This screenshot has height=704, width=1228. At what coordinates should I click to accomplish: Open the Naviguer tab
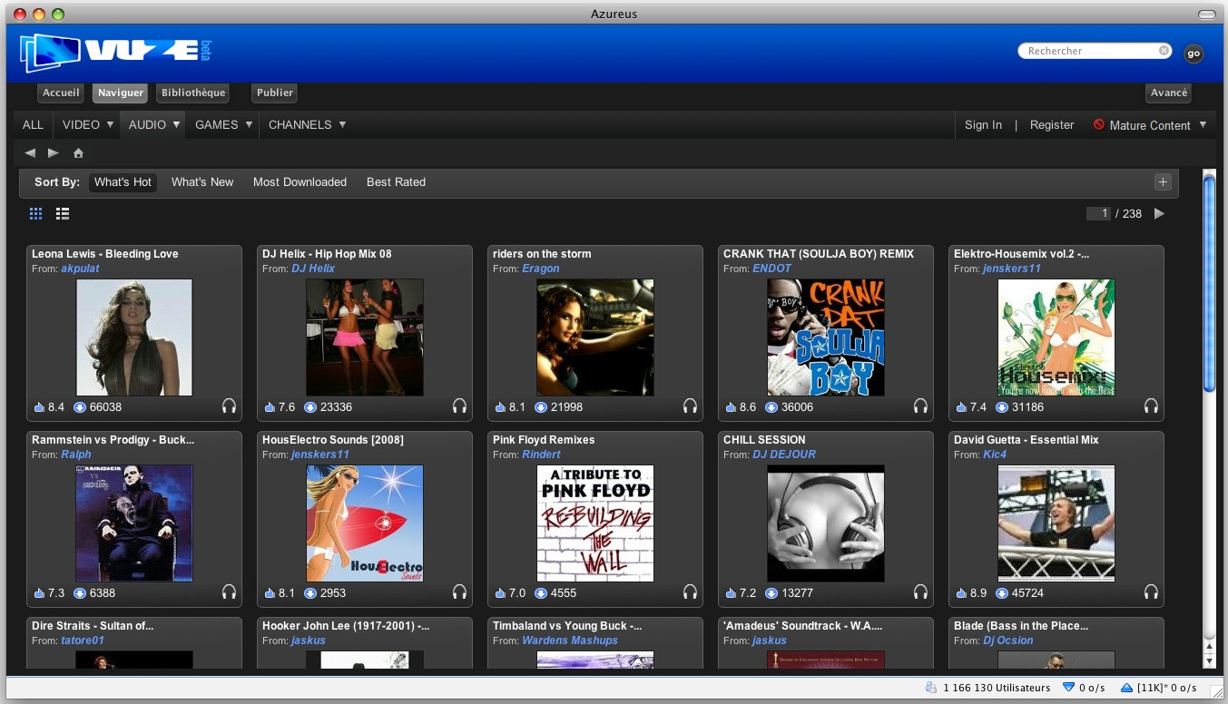click(x=121, y=93)
